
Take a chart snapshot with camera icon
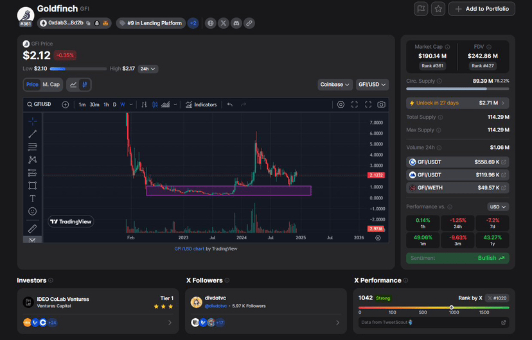[382, 105]
